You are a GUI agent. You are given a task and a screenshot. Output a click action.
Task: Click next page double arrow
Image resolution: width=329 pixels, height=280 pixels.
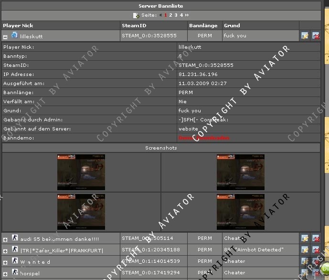(x=187, y=15)
